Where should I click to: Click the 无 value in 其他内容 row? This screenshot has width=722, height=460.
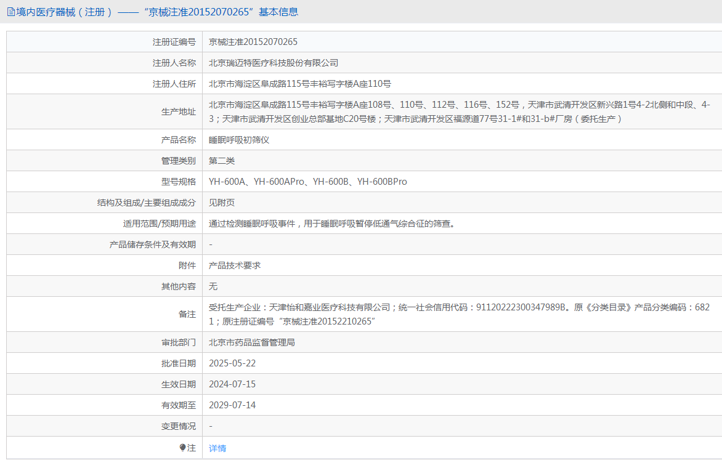213,286
